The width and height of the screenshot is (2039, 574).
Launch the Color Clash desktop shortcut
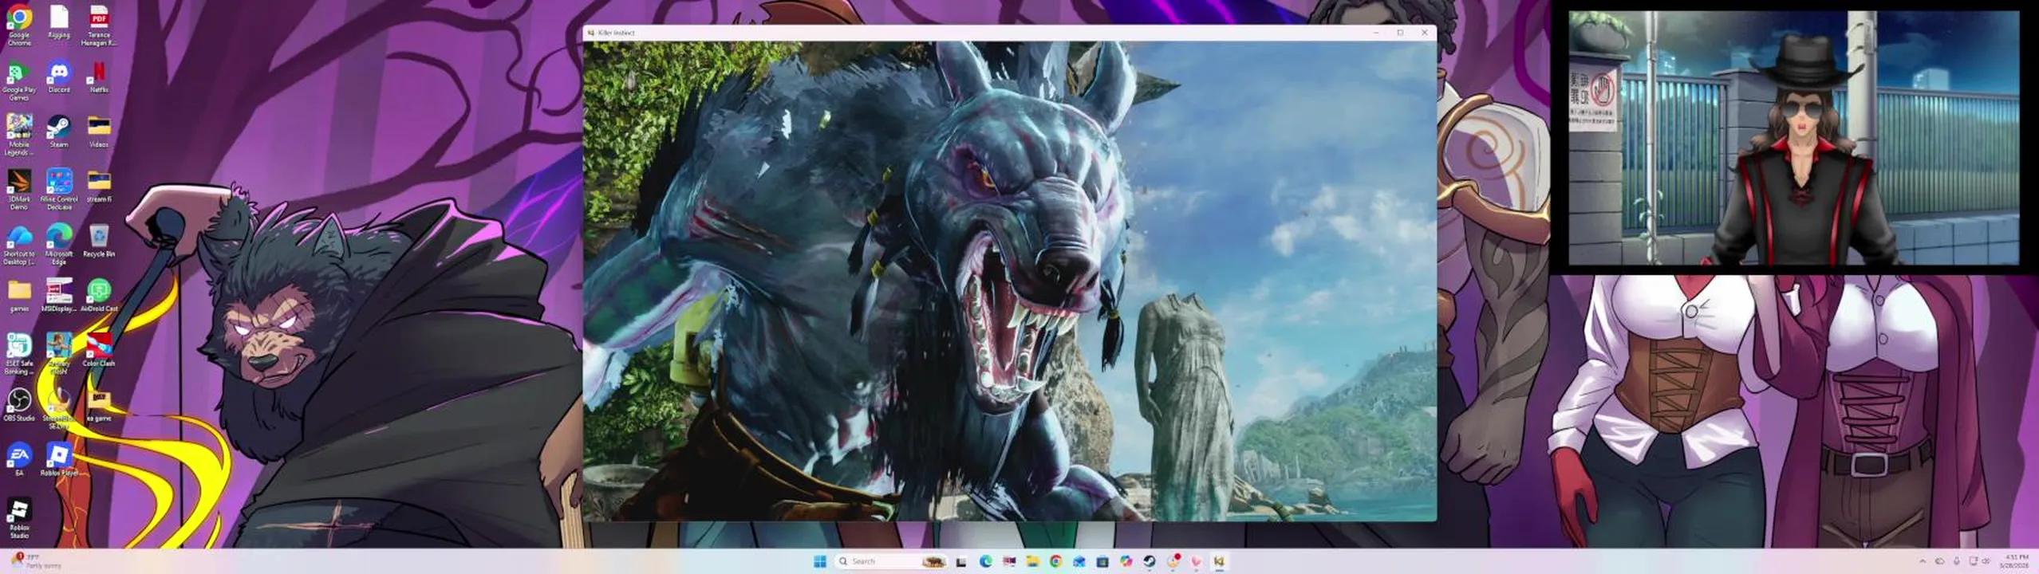coord(99,350)
